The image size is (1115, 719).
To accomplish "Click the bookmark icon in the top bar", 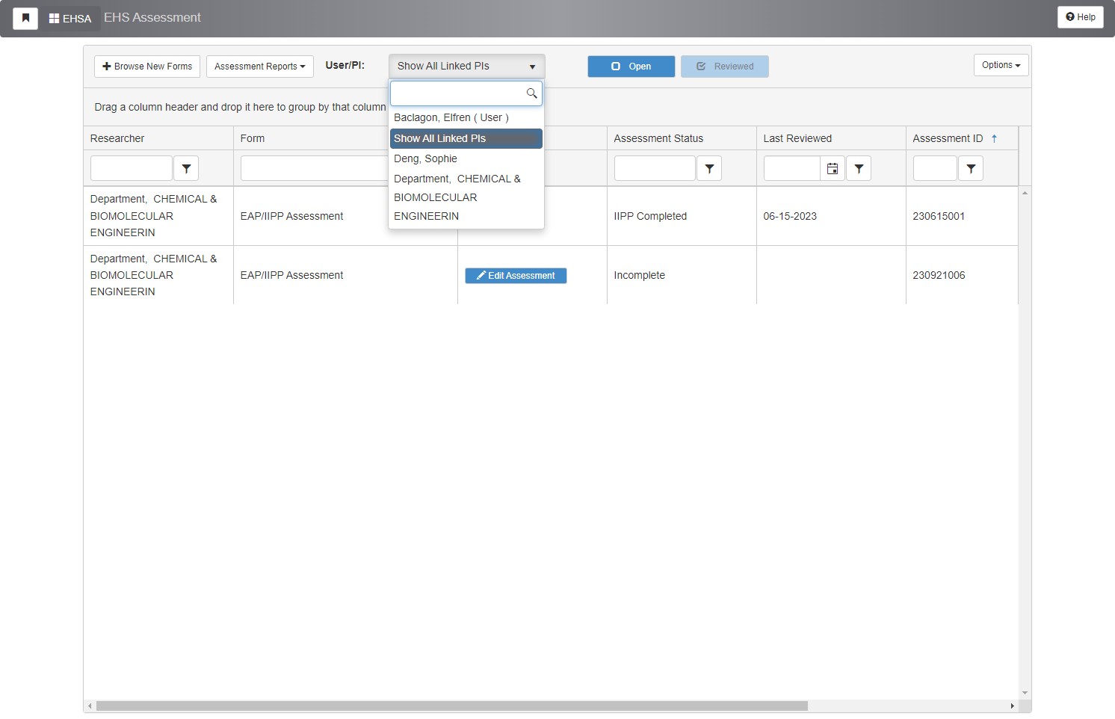I will pyautogui.click(x=25, y=18).
